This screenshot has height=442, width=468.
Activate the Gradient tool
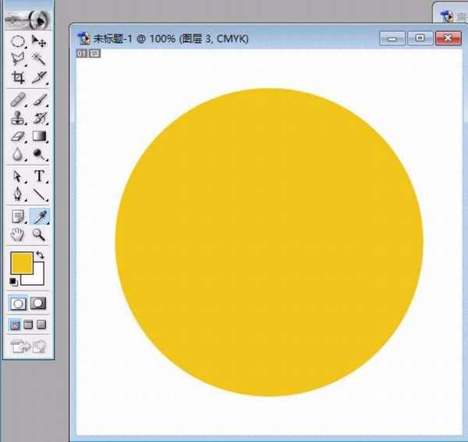pos(37,137)
